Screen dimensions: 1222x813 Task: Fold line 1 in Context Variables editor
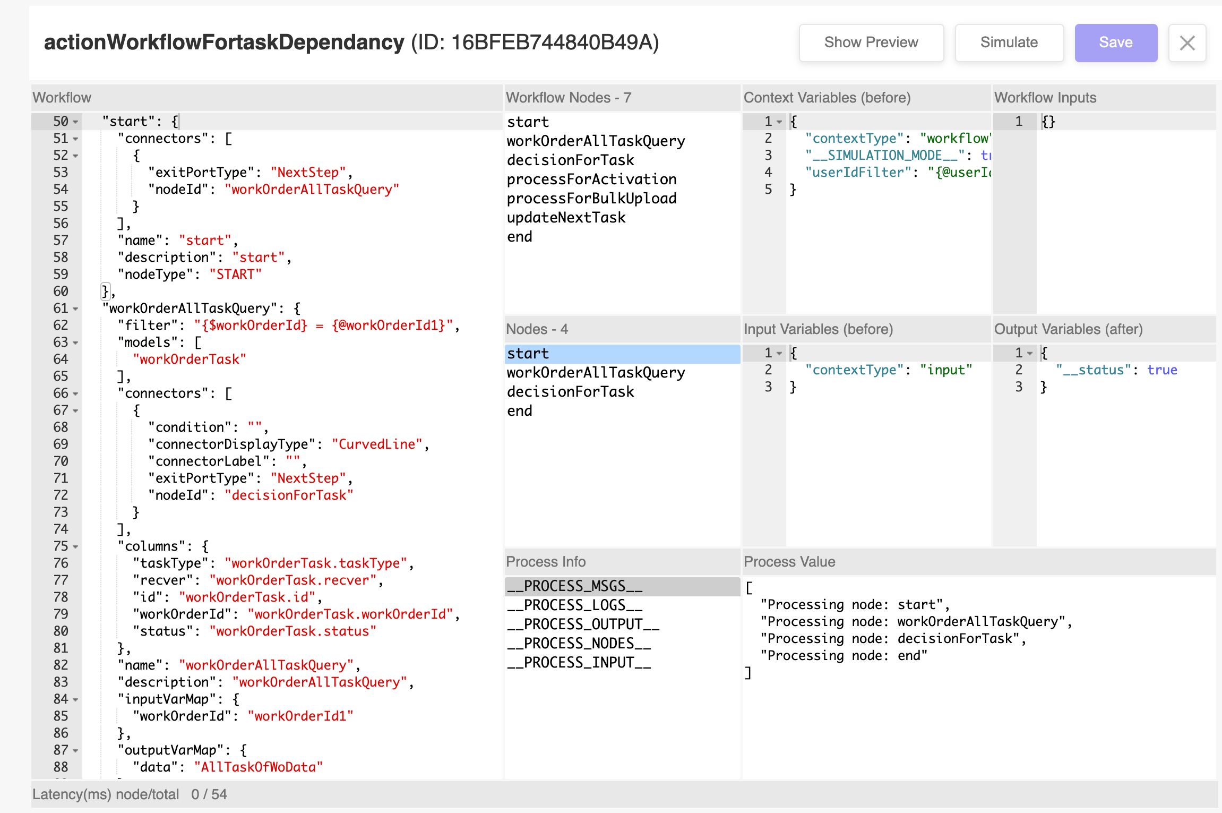coord(779,122)
